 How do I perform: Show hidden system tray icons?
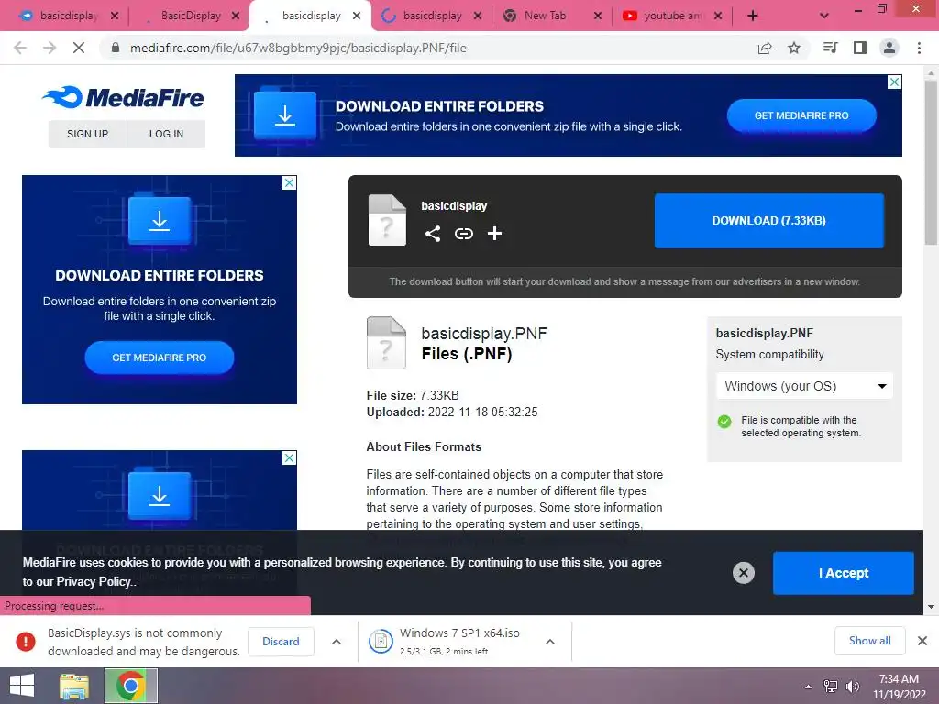click(809, 687)
